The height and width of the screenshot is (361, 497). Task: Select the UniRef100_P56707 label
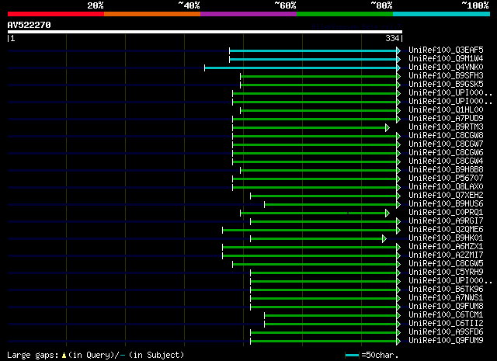click(x=446, y=179)
